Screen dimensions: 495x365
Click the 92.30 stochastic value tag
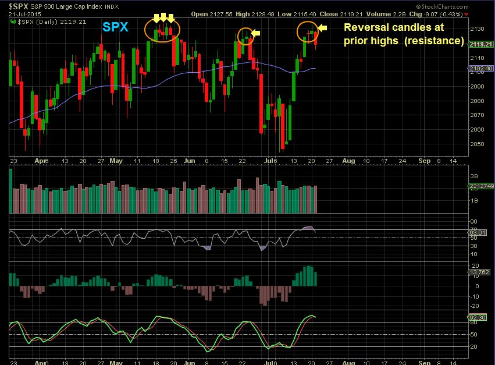tap(478, 317)
